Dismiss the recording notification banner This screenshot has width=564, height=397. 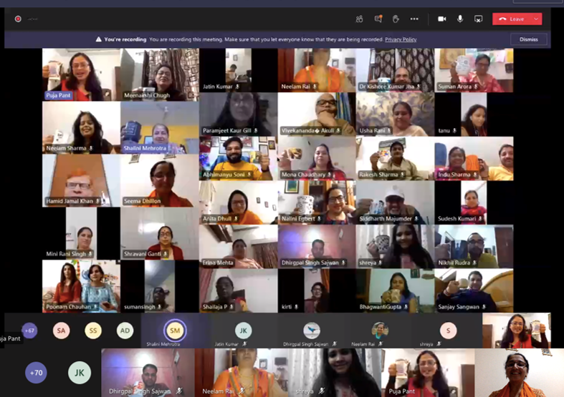(529, 39)
